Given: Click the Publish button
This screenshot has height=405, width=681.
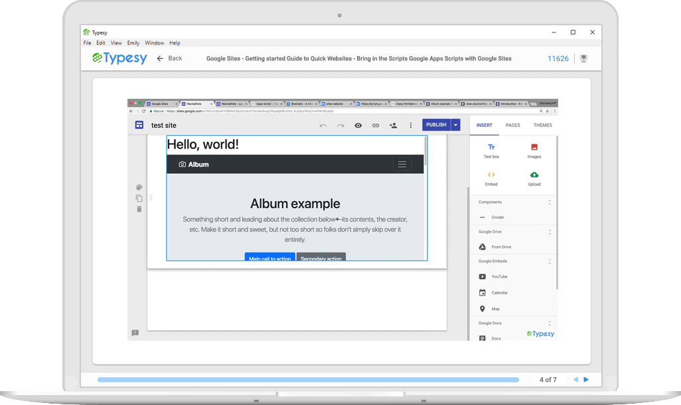Looking at the screenshot, I should pyautogui.click(x=437, y=125).
